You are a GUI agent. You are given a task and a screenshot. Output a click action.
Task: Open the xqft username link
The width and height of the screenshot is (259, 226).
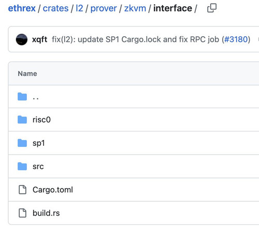[39, 40]
